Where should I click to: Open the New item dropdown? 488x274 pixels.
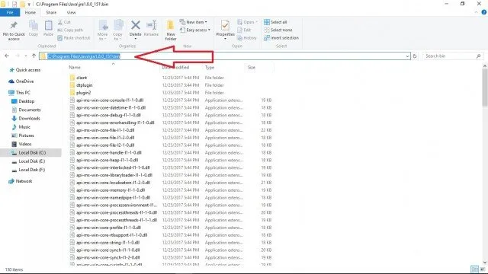pyautogui.click(x=193, y=22)
